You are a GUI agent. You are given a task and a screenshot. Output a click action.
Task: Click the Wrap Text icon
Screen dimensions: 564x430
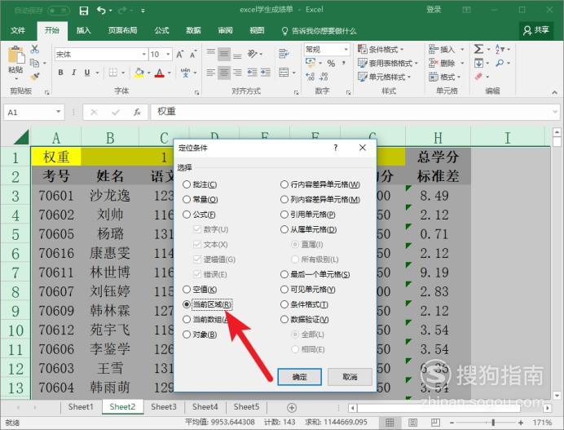coord(284,54)
